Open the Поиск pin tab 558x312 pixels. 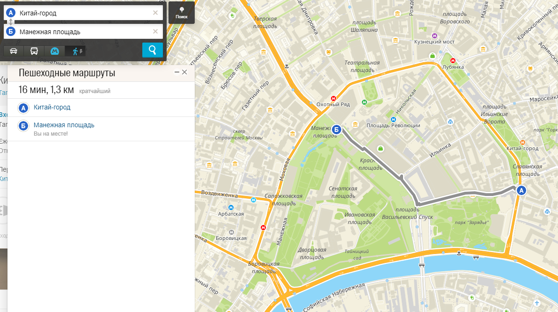coord(182,13)
